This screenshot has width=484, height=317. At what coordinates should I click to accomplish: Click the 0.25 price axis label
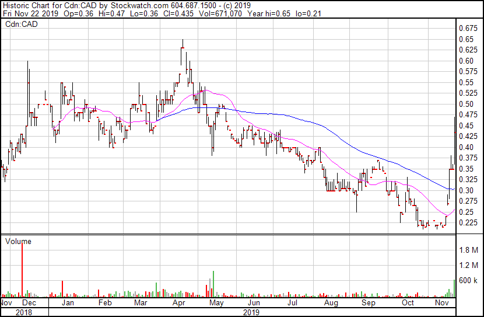pyautogui.click(x=466, y=212)
